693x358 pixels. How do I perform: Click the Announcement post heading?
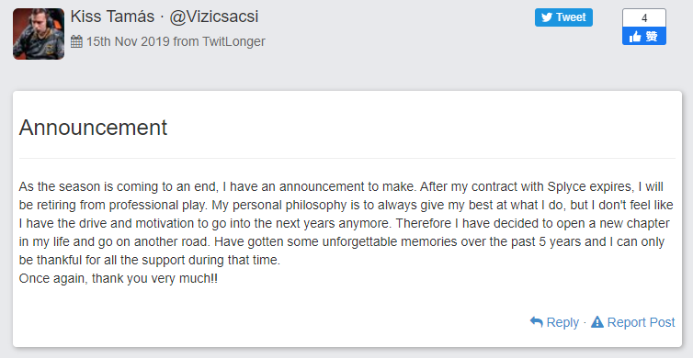point(93,128)
